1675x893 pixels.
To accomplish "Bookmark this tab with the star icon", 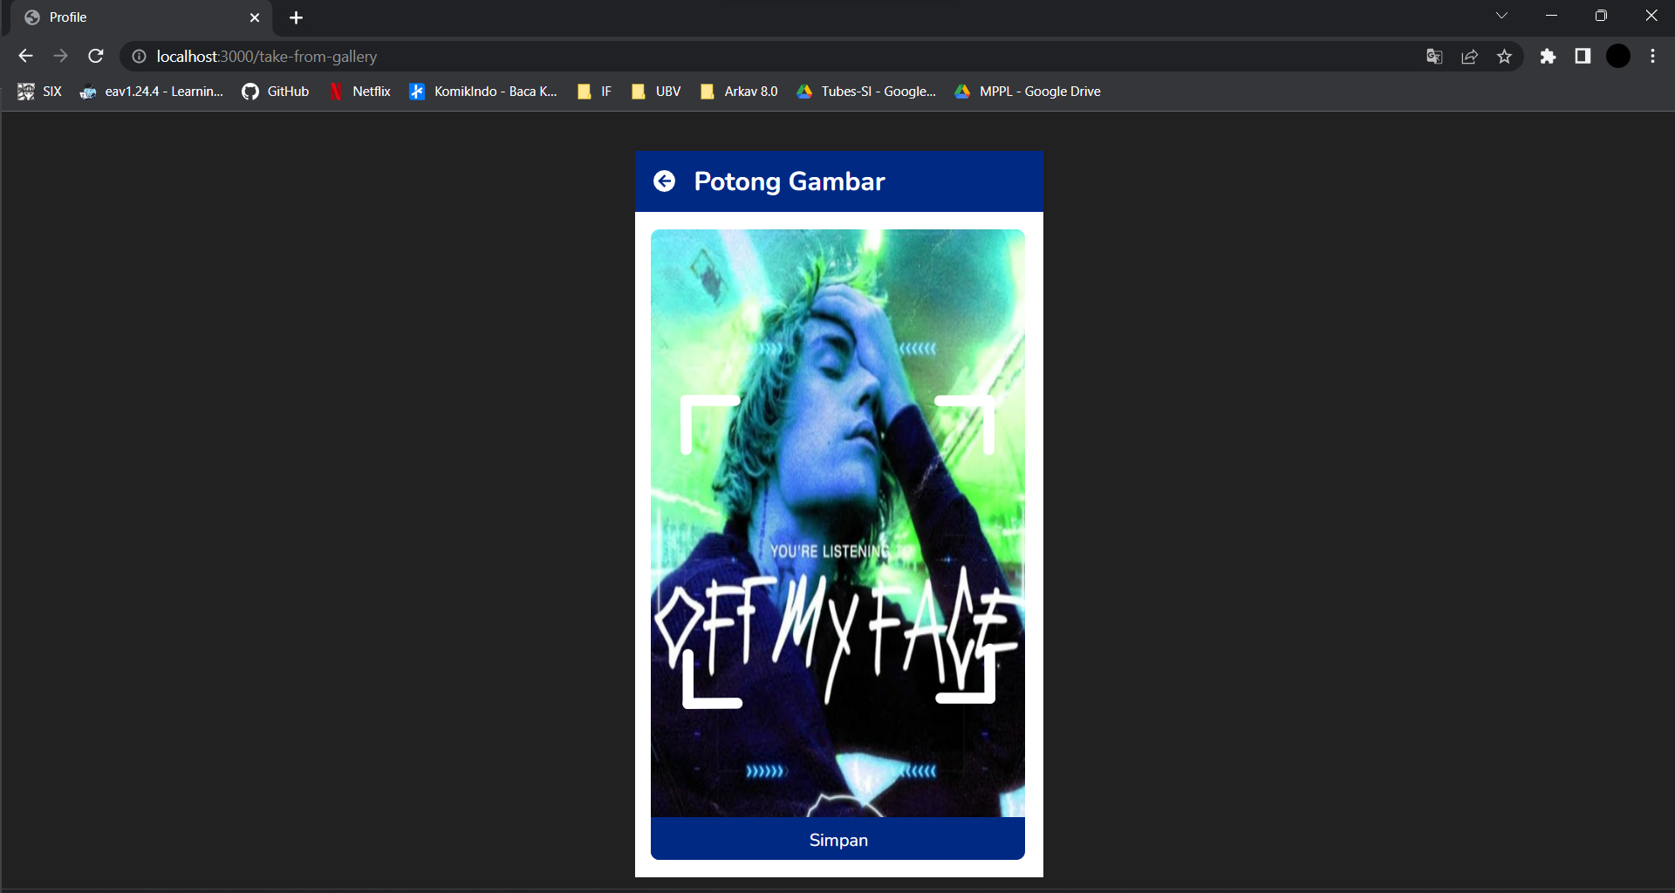I will 1504,57.
